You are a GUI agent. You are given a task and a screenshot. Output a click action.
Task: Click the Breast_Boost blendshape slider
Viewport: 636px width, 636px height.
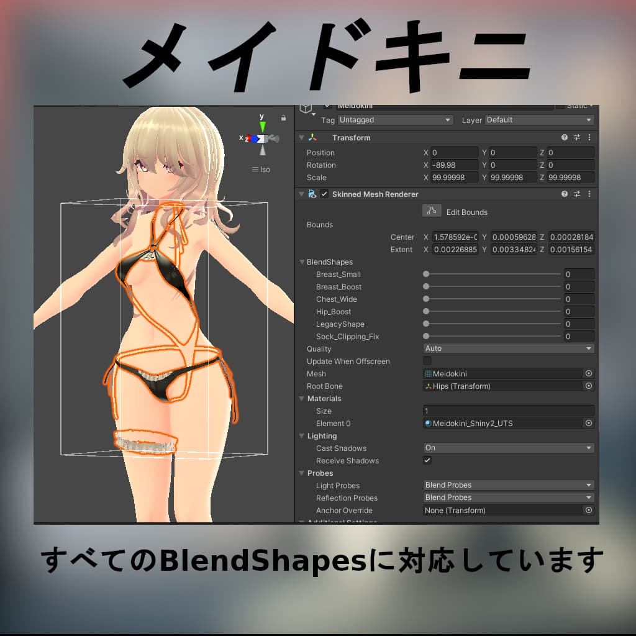point(426,286)
